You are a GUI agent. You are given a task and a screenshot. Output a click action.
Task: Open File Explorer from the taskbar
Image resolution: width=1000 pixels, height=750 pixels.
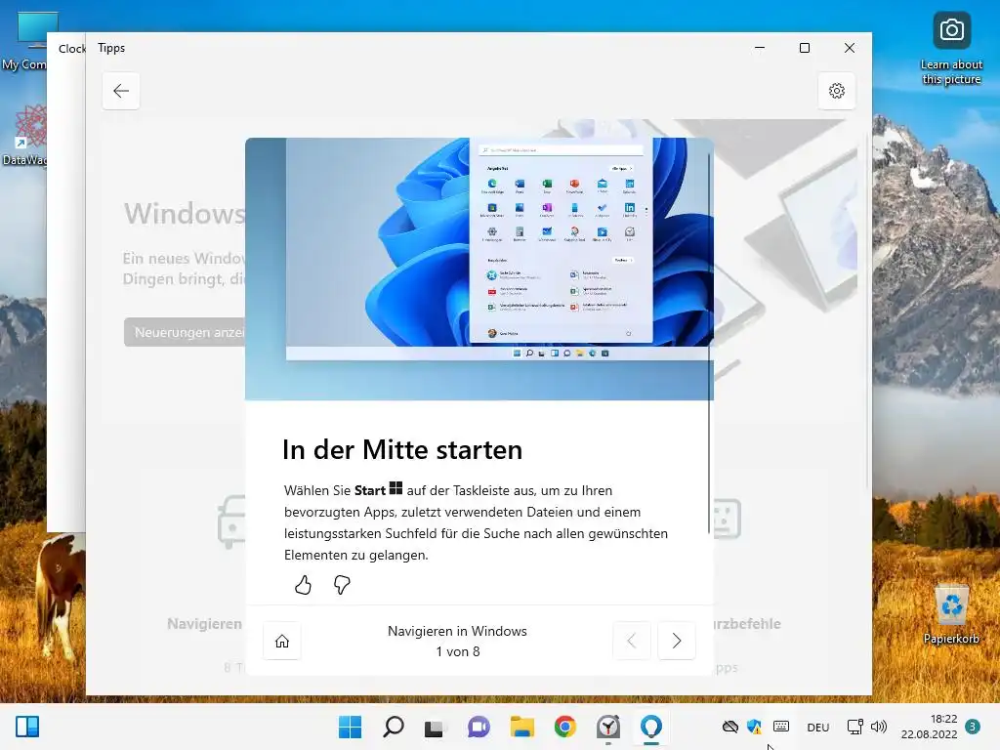tap(521, 727)
